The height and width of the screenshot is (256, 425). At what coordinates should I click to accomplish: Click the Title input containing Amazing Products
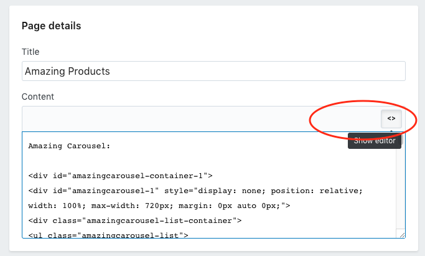[213, 71]
